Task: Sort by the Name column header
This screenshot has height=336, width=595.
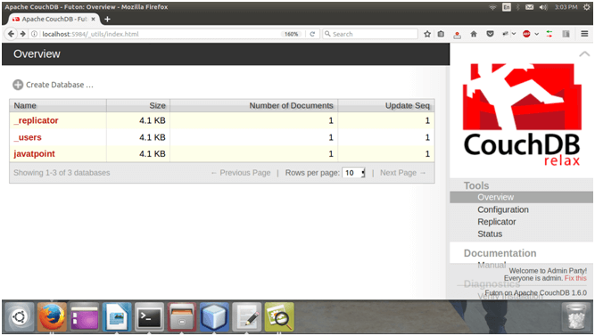Action: [58, 105]
